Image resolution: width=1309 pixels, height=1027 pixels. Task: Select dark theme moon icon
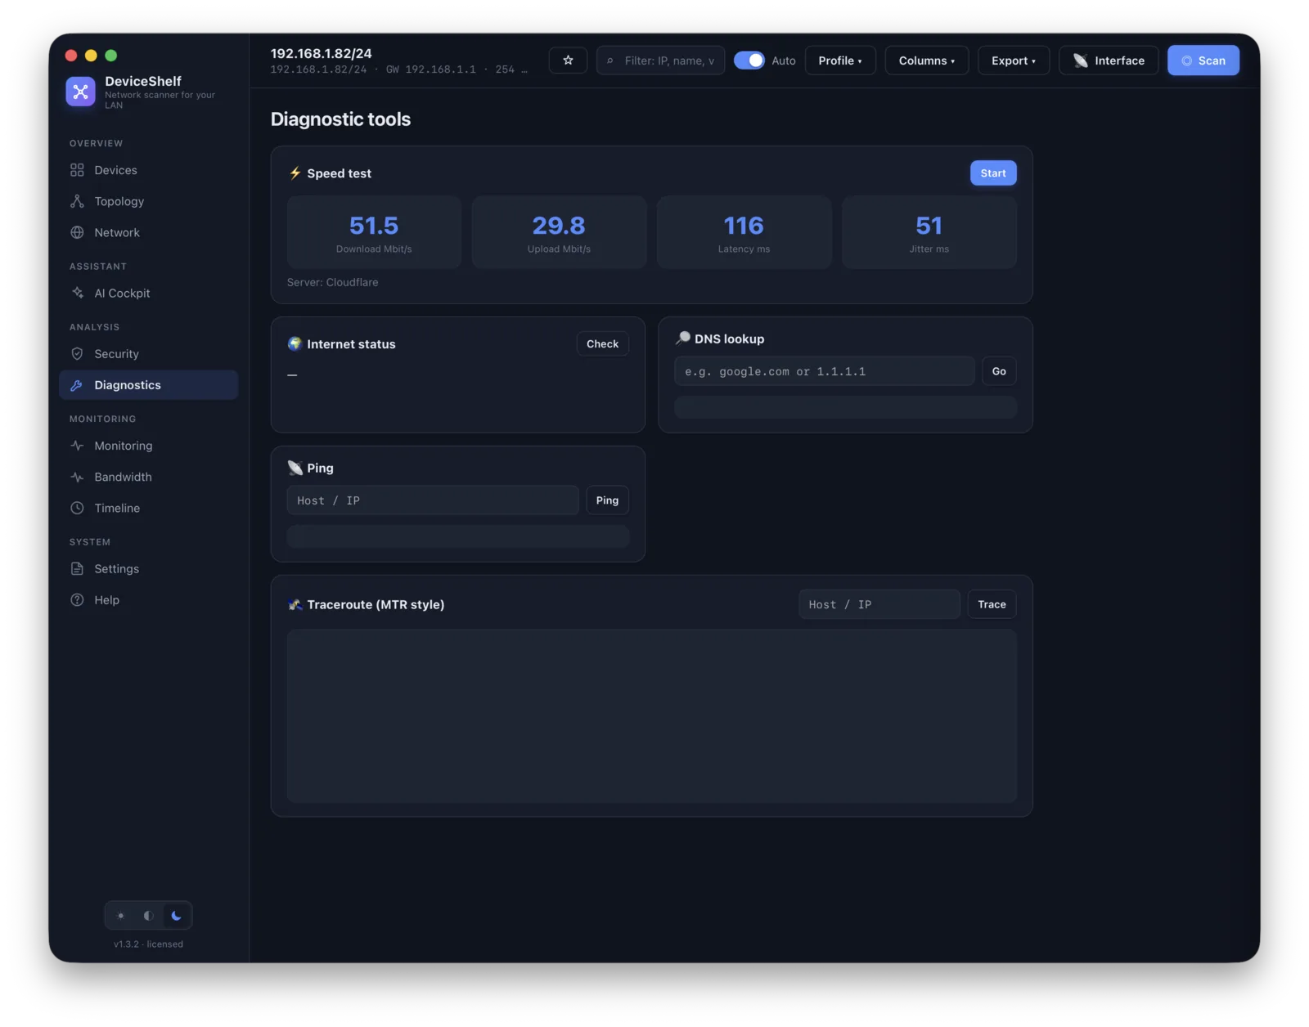(176, 916)
